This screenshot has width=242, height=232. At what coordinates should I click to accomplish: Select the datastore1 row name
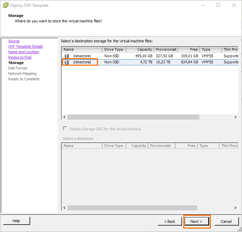point(82,56)
